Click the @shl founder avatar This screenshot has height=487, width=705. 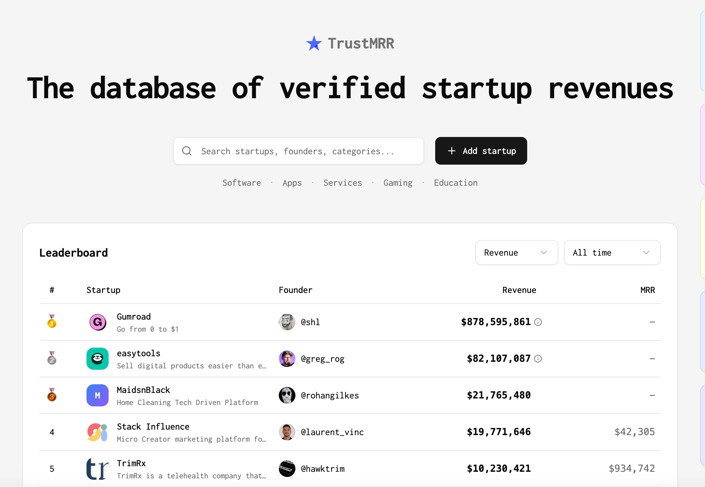pos(287,322)
